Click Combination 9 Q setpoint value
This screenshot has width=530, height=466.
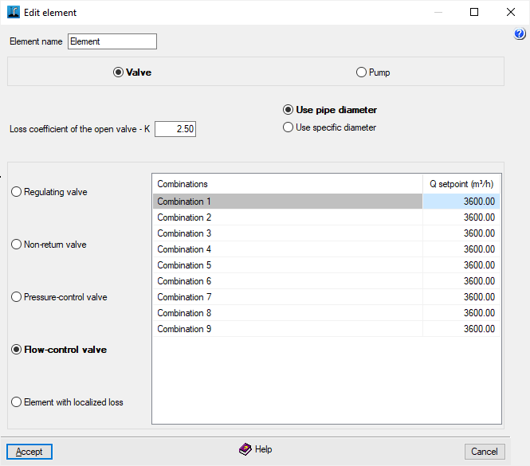pyautogui.click(x=461, y=329)
